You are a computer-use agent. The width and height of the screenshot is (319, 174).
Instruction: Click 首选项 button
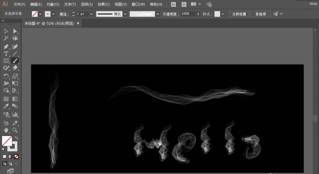261,14
